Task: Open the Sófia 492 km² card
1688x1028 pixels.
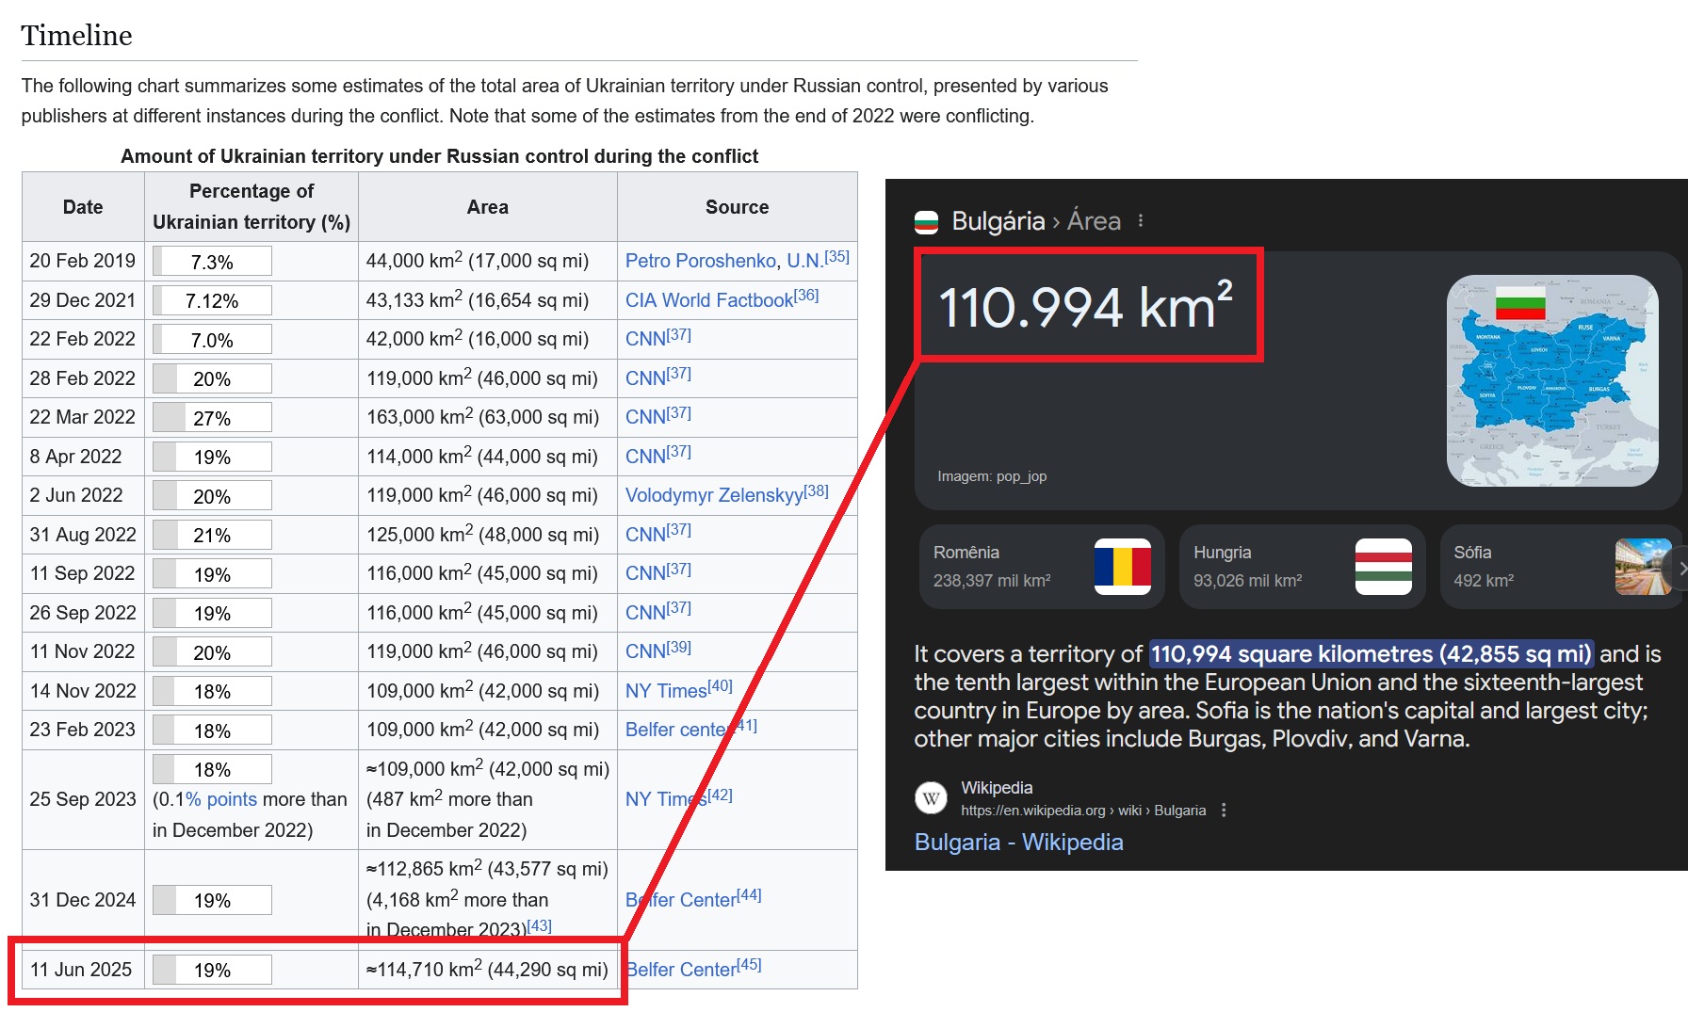Action: [1562, 567]
